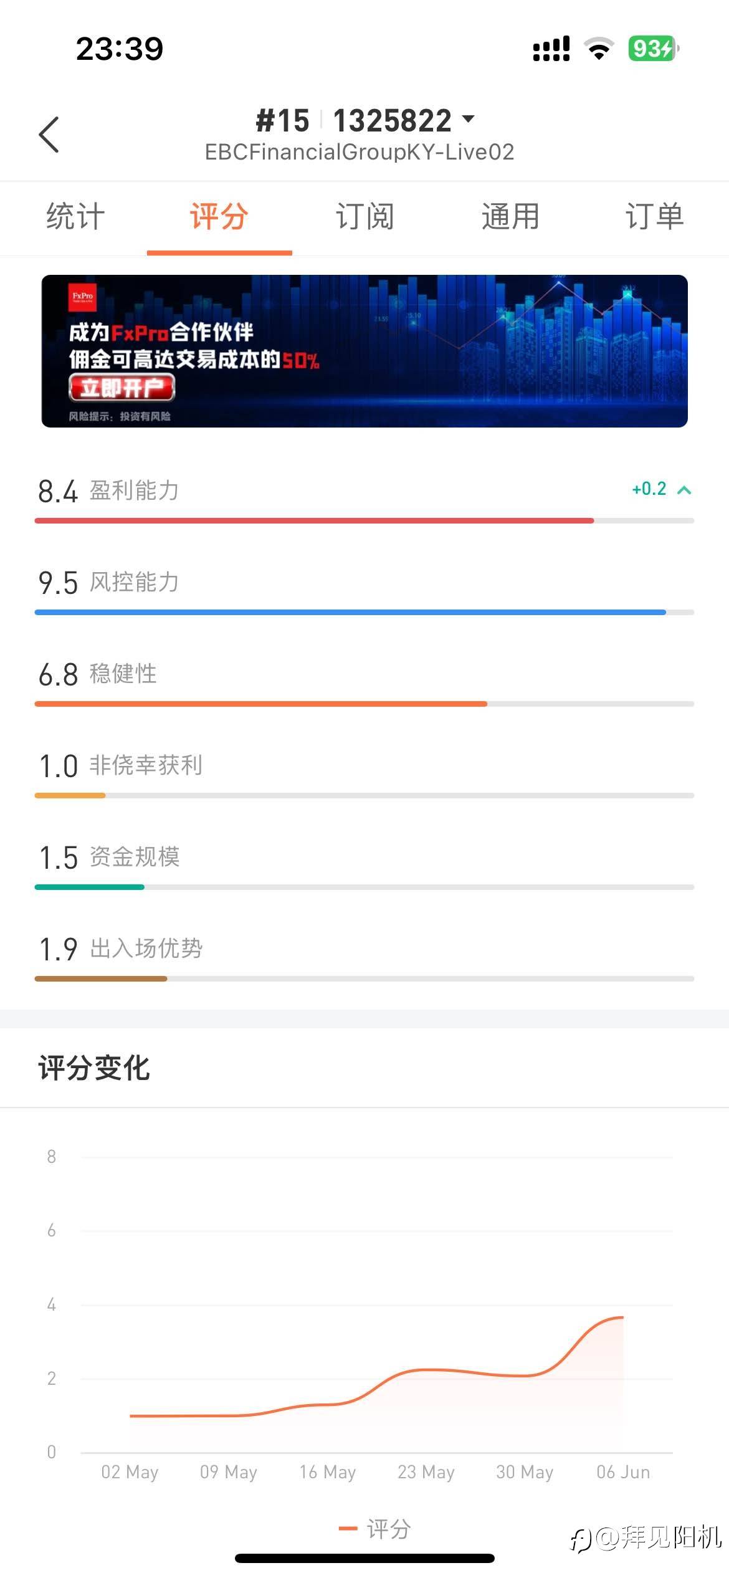Switch to the 订阅 tab
729x1578 pixels.
[364, 218]
